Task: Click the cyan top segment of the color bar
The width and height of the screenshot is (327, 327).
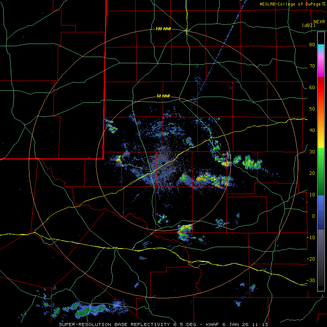Action: 321,47
